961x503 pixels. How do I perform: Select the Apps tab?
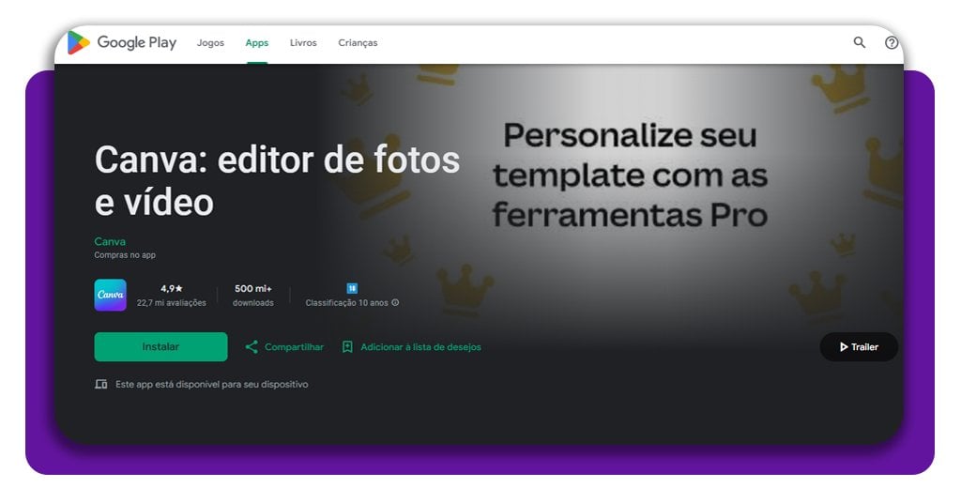pyautogui.click(x=257, y=43)
